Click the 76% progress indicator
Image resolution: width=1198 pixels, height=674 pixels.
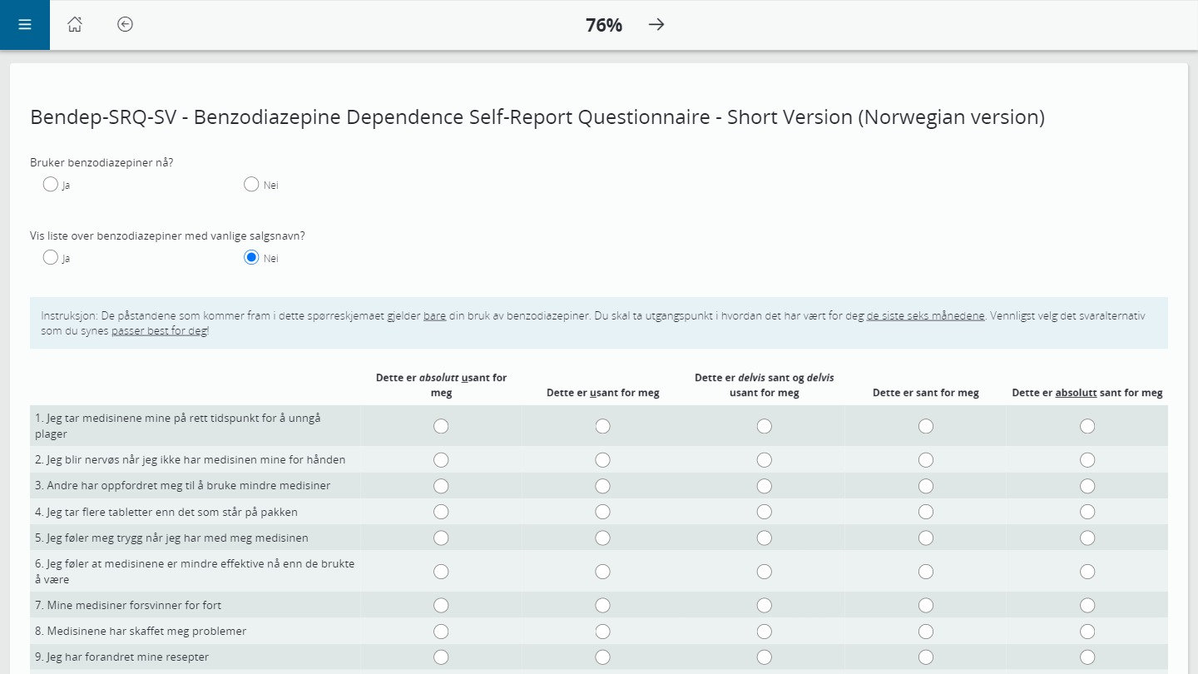(x=604, y=25)
